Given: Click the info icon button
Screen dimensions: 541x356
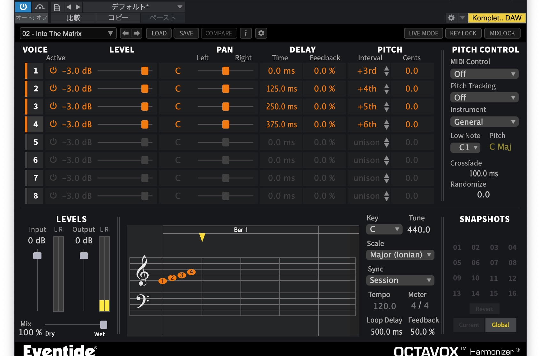Looking at the screenshot, I should click(x=246, y=33).
